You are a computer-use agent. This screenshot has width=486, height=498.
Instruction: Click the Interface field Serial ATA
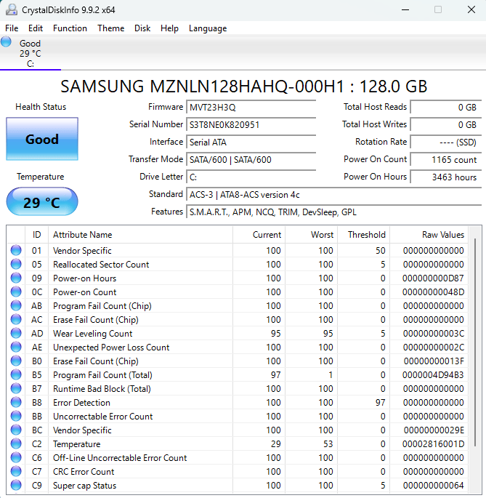click(x=251, y=142)
